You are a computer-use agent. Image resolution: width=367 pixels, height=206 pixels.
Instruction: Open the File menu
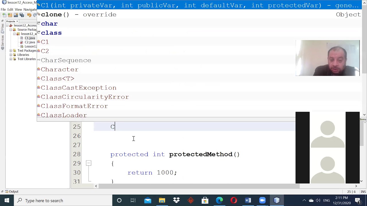pos(3,9)
